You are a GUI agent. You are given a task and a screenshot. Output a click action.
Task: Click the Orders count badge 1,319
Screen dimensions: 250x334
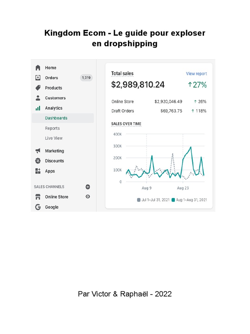click(86, 78)
